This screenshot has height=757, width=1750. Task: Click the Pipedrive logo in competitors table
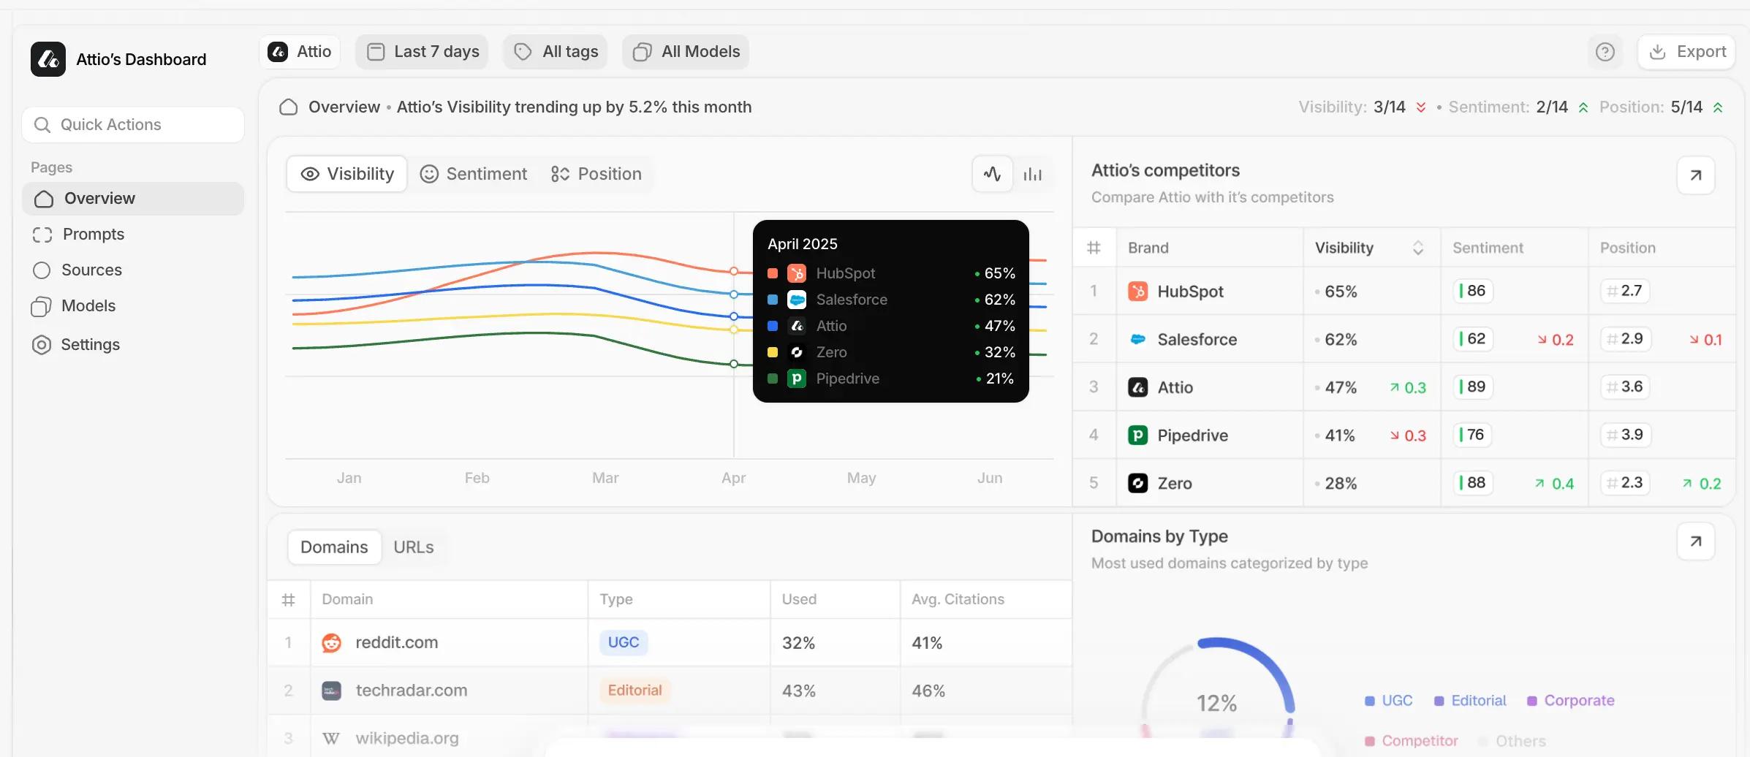coord(1137,435)
